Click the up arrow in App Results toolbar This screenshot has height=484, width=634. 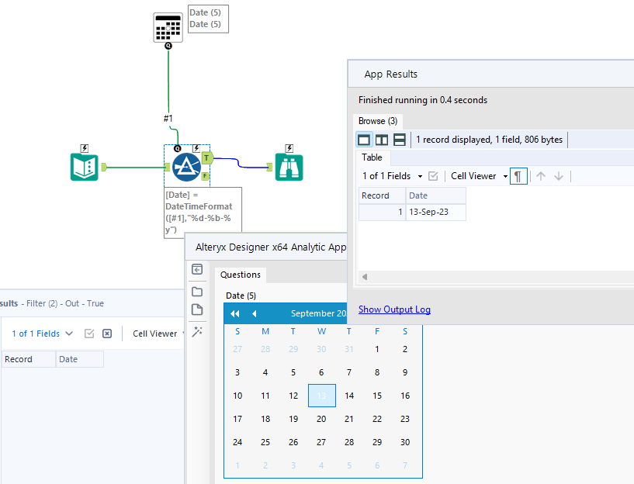point(541,176)
